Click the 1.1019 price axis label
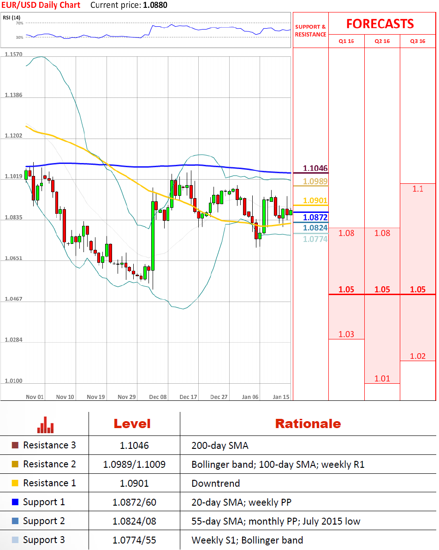The height and width of the screenshot is (550, 439). point(13,176)
